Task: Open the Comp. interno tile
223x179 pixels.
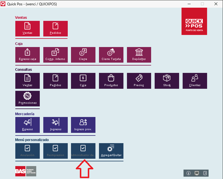Action: coord(55,55)
